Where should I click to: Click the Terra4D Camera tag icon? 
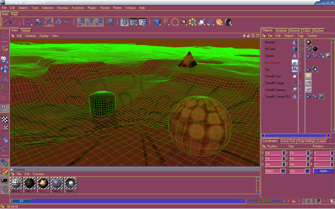309,90
